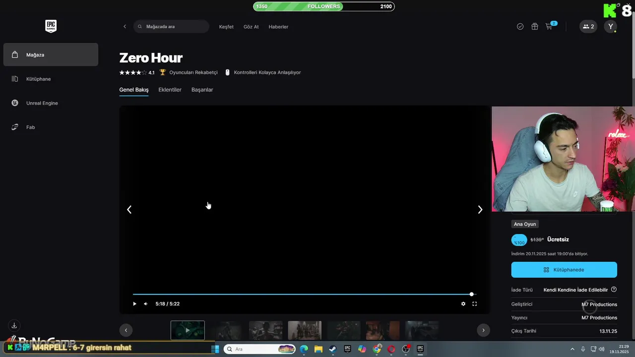Open Steam from taskbar
635x357 pixels.
tap(333, 349)
